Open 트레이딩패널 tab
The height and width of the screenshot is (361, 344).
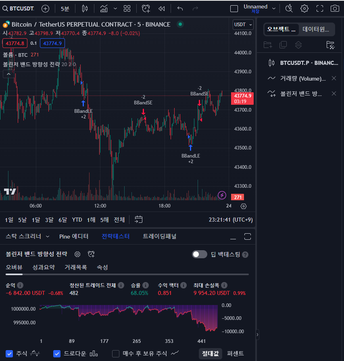159,237
